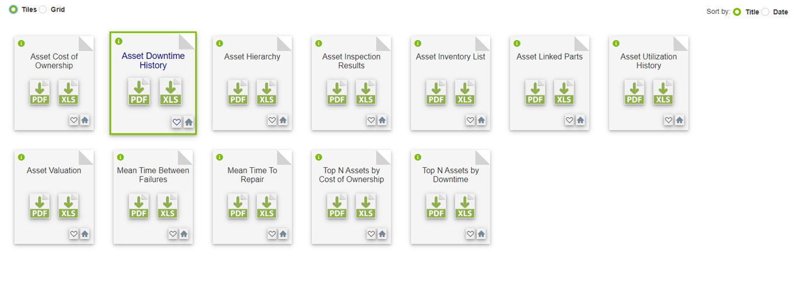Switch to Grid view option
This screenshot has height=288, width=794.
tap(43, 9)
